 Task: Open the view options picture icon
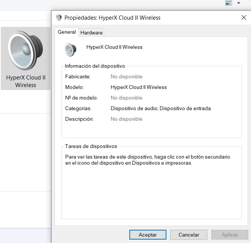[228, 3]
